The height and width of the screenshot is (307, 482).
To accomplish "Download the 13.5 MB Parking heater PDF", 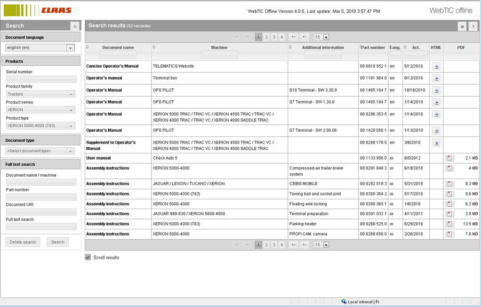I will [x=450, y=224].
